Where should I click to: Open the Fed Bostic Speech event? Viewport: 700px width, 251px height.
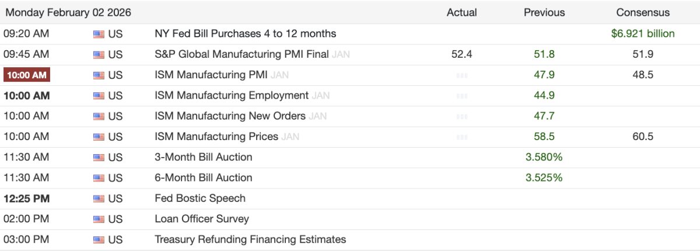(x=200, y=198)
